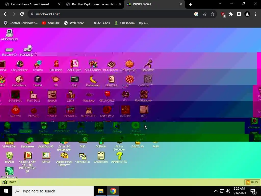Open the 3D teapot icon
Image resolution: width=261 pixels, height=196 pixels.
[x=56, y=81]
